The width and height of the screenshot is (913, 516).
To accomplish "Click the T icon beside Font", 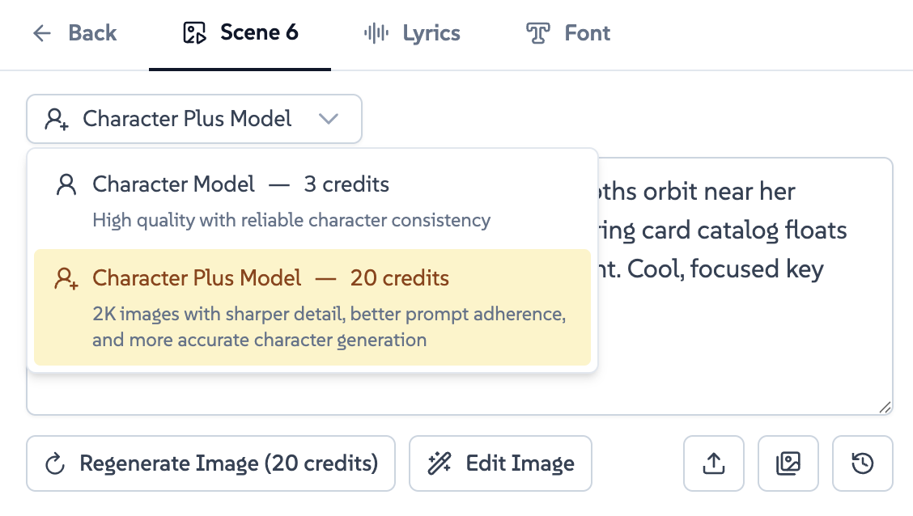I will (537, 32).
